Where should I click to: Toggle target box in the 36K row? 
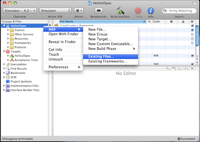click(x=192, y=64)
